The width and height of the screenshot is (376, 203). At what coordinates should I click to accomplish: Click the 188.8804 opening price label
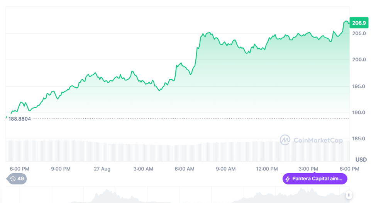[20, 119]
